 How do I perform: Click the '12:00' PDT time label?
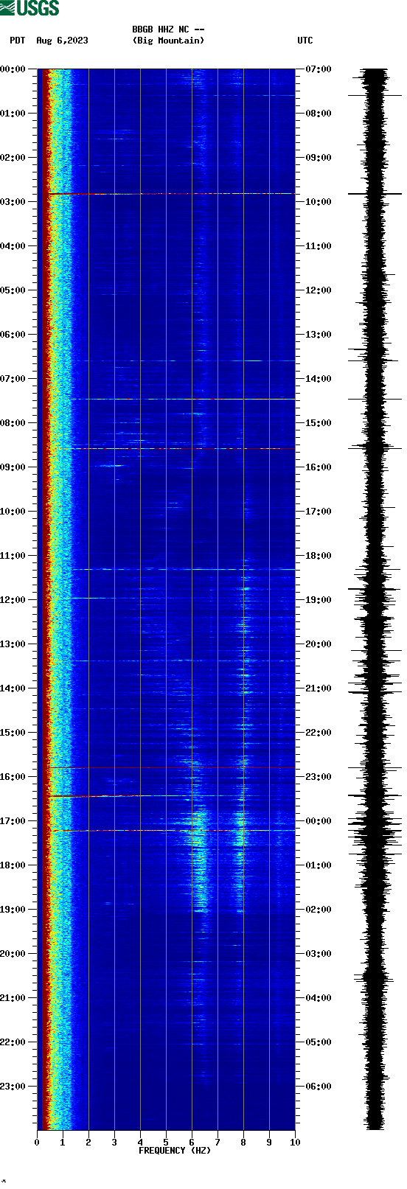(13, 600)
